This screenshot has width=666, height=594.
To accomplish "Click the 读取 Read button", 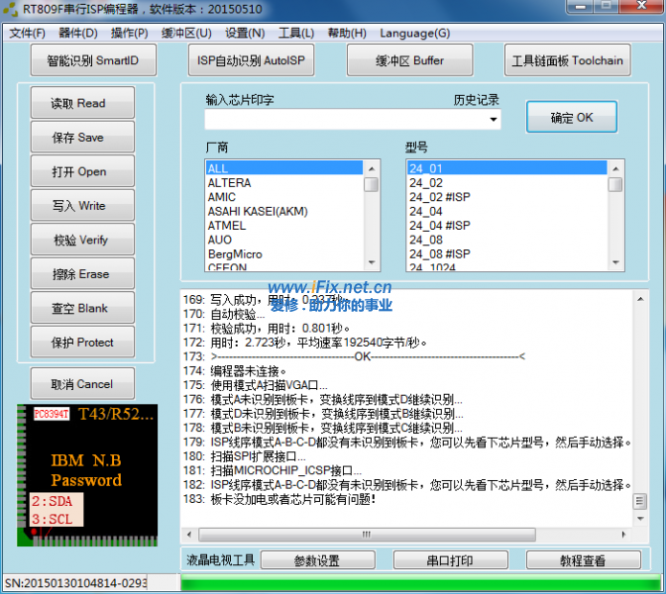I will (82, 103).
